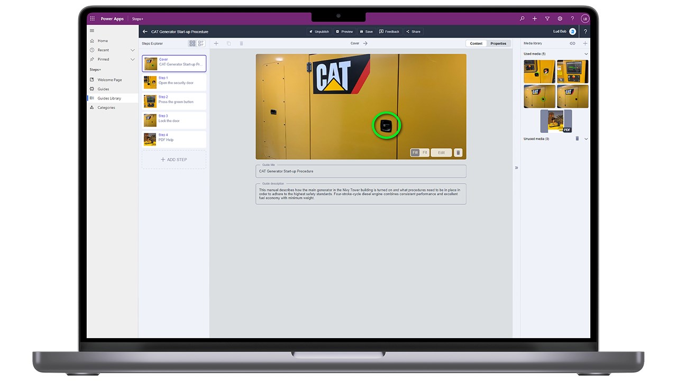This screenshot has height=381, width=677.
Task: Click the plus icon in the purple header
Action: [x=535, y=19]
